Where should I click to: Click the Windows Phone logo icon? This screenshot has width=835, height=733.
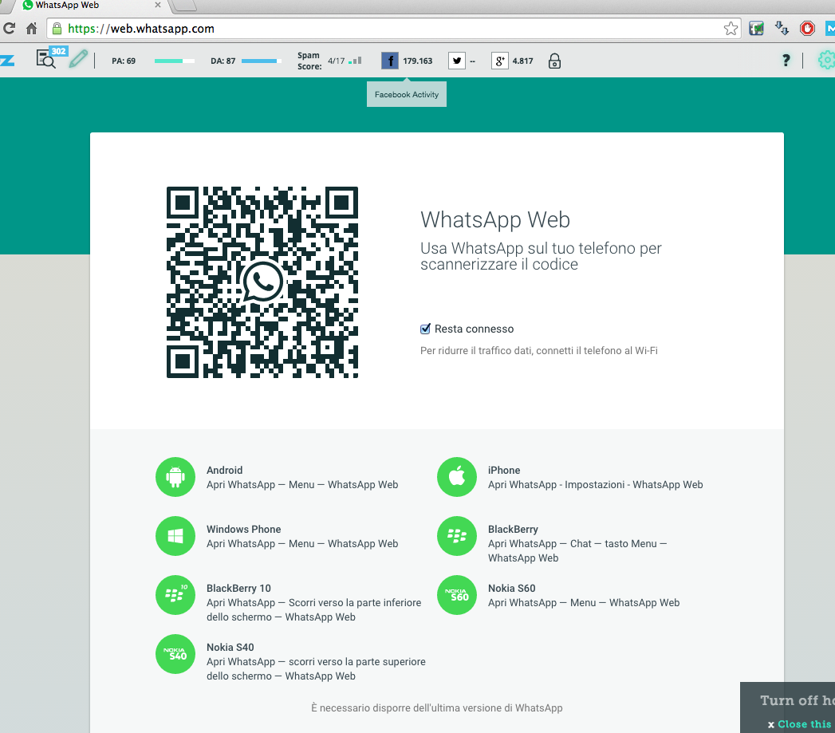(x=175, y=536)
